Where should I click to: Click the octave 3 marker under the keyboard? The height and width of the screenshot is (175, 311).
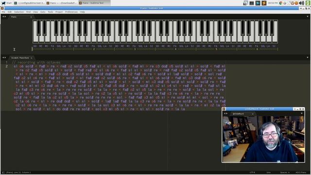click(135, 49)
